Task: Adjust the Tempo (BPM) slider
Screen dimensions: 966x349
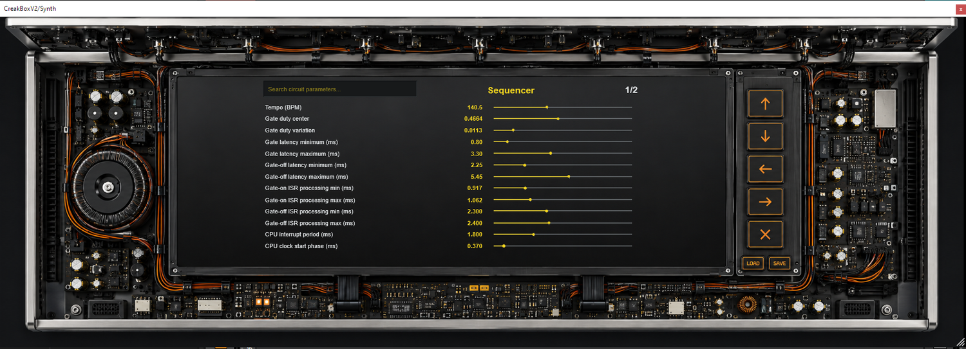Action: point(562,107)
